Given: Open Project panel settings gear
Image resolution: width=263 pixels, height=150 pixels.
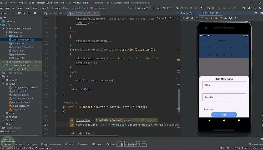Looking at the screenshot, I should point(35,13).
